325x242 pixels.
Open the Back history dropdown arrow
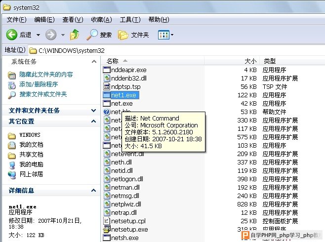(x=38, y=35)
